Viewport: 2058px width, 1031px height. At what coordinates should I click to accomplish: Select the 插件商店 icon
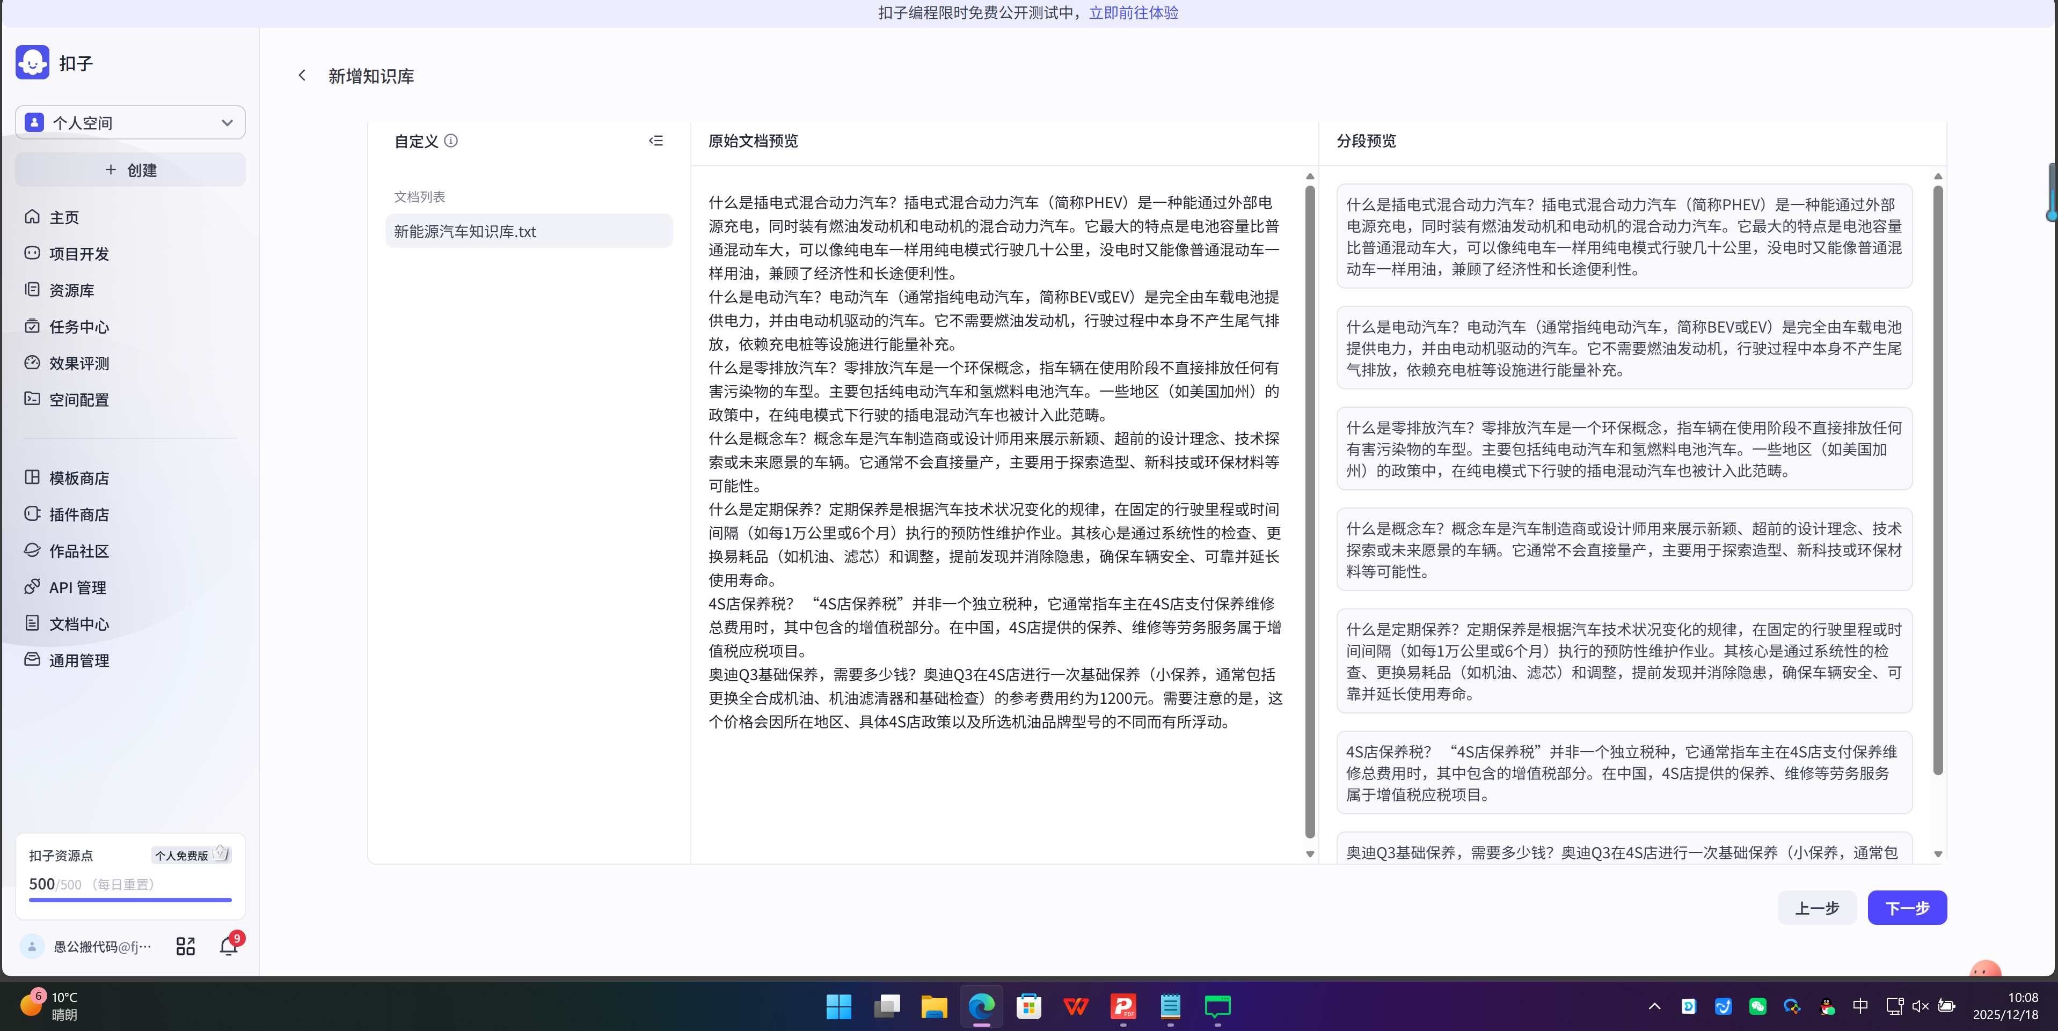[x=32, y=514]
